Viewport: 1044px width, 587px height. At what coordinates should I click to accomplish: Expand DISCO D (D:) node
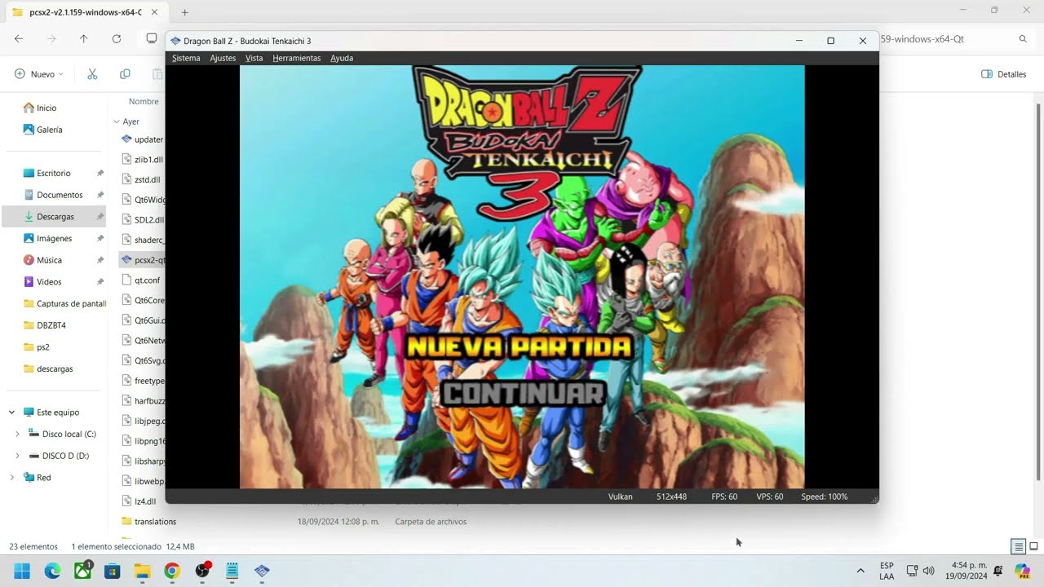pyautogui.click(x=17, y=456)
